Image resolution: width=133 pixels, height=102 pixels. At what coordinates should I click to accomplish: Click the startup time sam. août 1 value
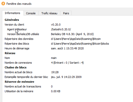[67, 48]
